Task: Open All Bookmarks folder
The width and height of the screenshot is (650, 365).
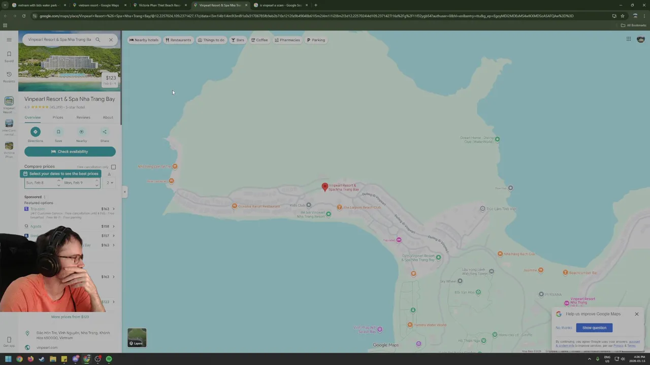Action: [633, 25]
